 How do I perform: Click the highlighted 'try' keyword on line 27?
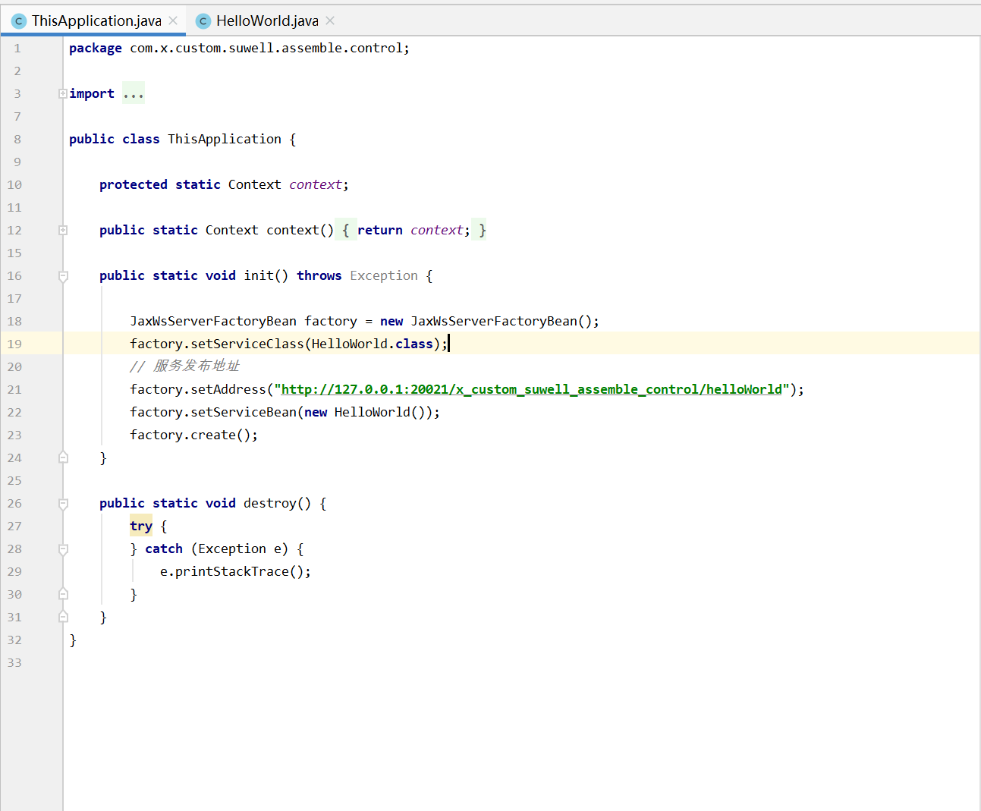tap(141, 526)
